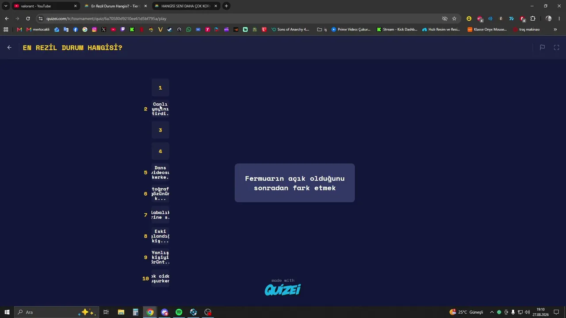
Task: Bookmark this page with the star icon
Action: tap(454, 19)
